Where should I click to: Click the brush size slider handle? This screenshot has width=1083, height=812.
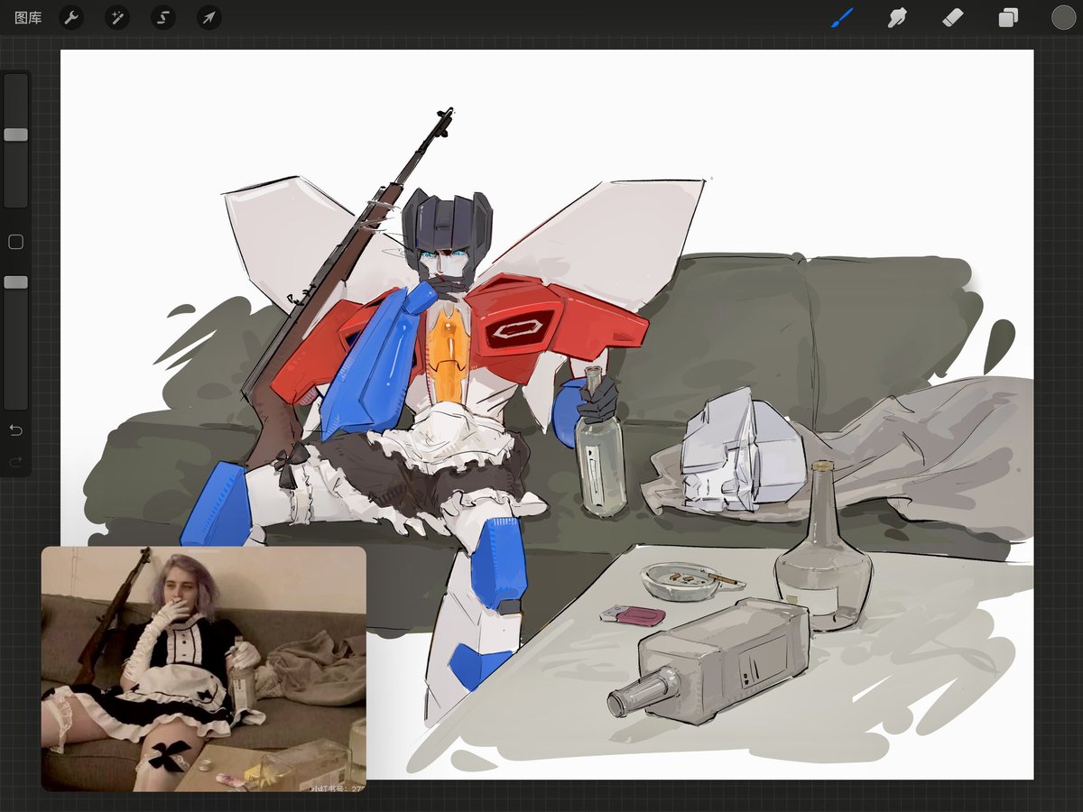[15, 134]
